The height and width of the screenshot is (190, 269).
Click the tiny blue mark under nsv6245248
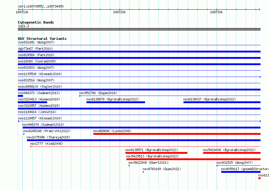(x=24, y=134)
